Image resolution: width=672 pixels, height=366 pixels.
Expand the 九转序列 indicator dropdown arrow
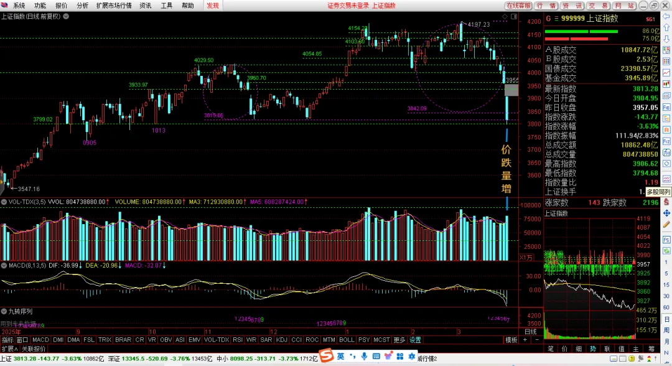[x=4, y=312]
